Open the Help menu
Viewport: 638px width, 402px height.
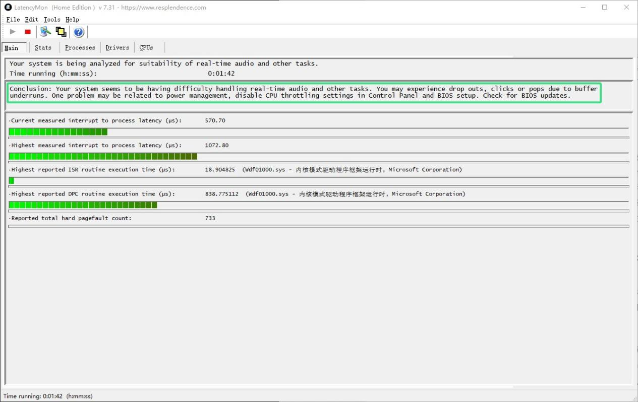point(72,19)
